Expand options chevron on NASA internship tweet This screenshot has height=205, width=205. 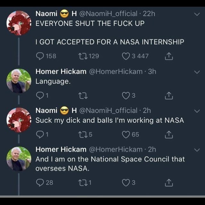point(197,14)
